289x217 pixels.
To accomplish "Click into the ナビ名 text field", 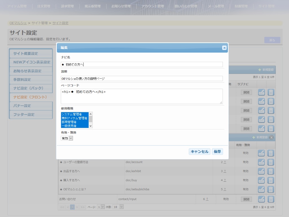I will (x=142, y=64).
